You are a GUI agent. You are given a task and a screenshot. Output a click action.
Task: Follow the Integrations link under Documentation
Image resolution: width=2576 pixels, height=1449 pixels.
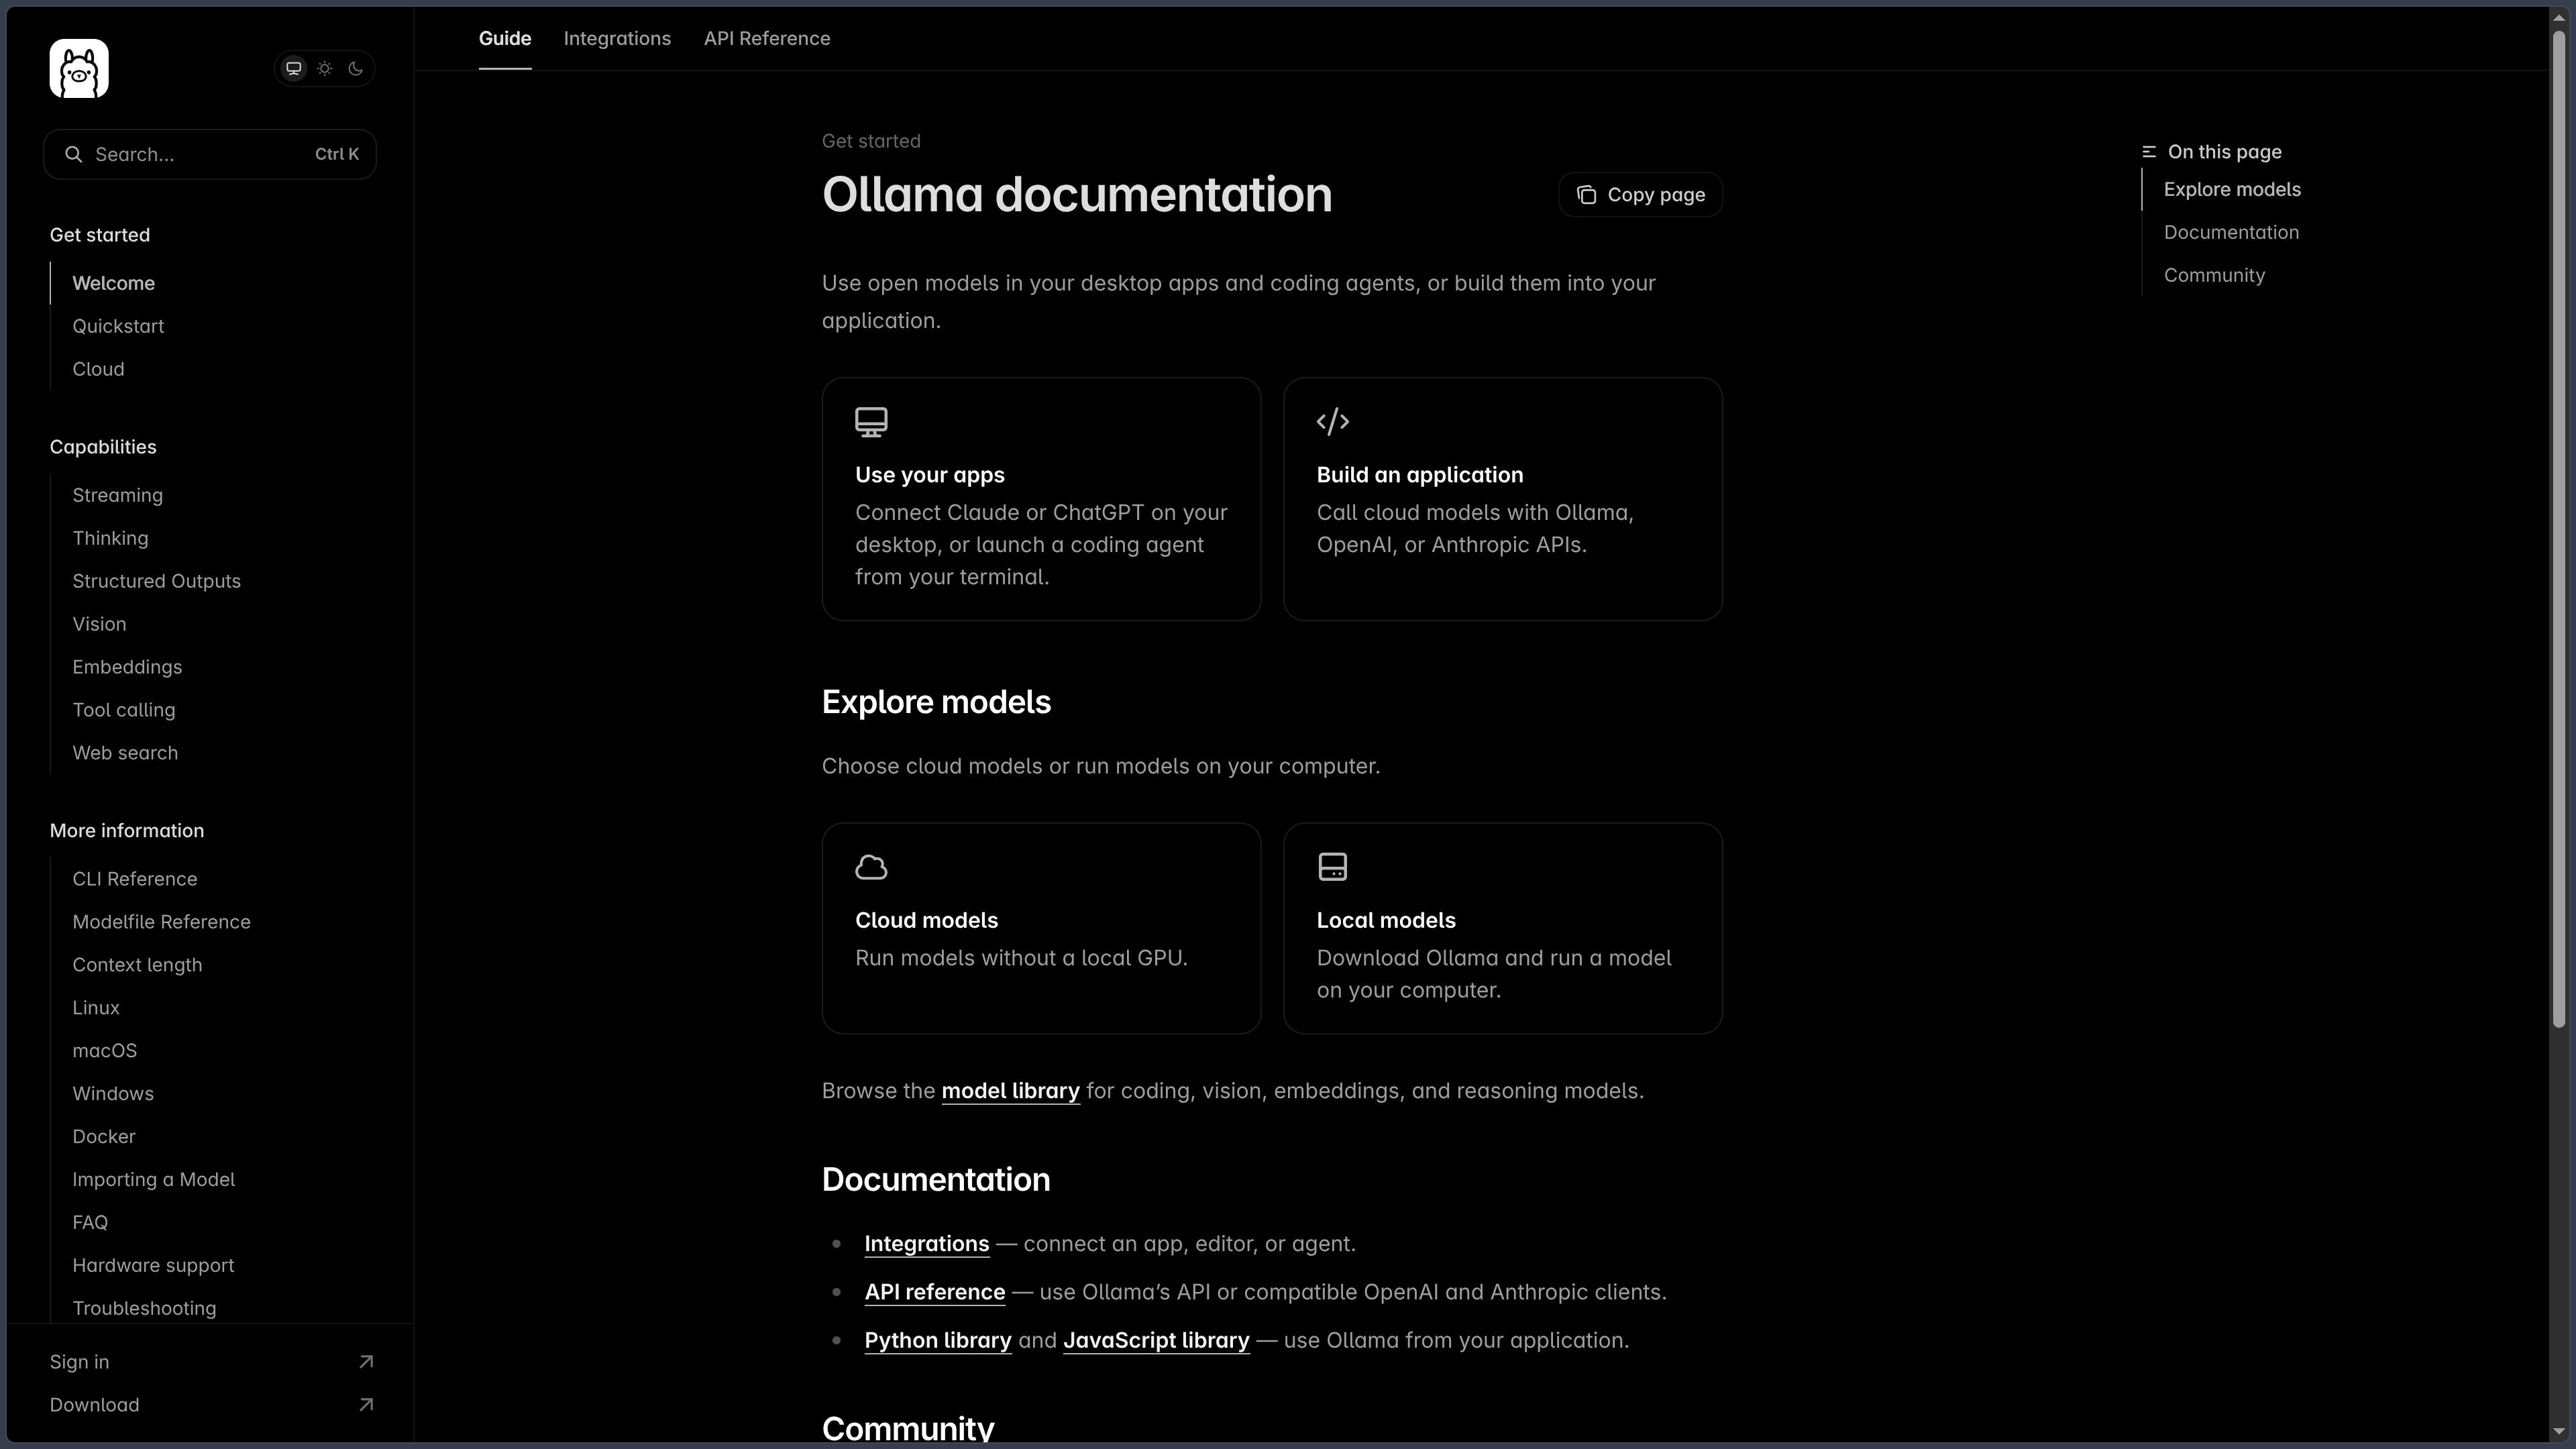coord(927,1244)
